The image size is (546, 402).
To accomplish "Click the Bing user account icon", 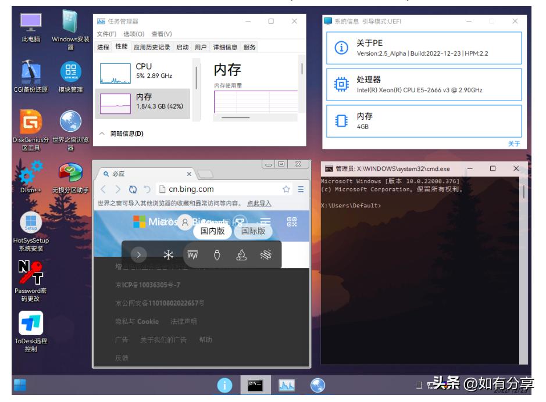I will coord(185,222).
